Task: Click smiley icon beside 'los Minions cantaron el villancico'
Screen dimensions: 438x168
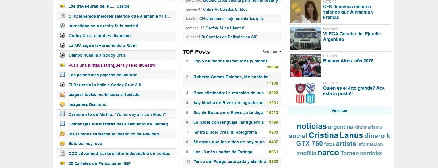Action: point(62,134)
